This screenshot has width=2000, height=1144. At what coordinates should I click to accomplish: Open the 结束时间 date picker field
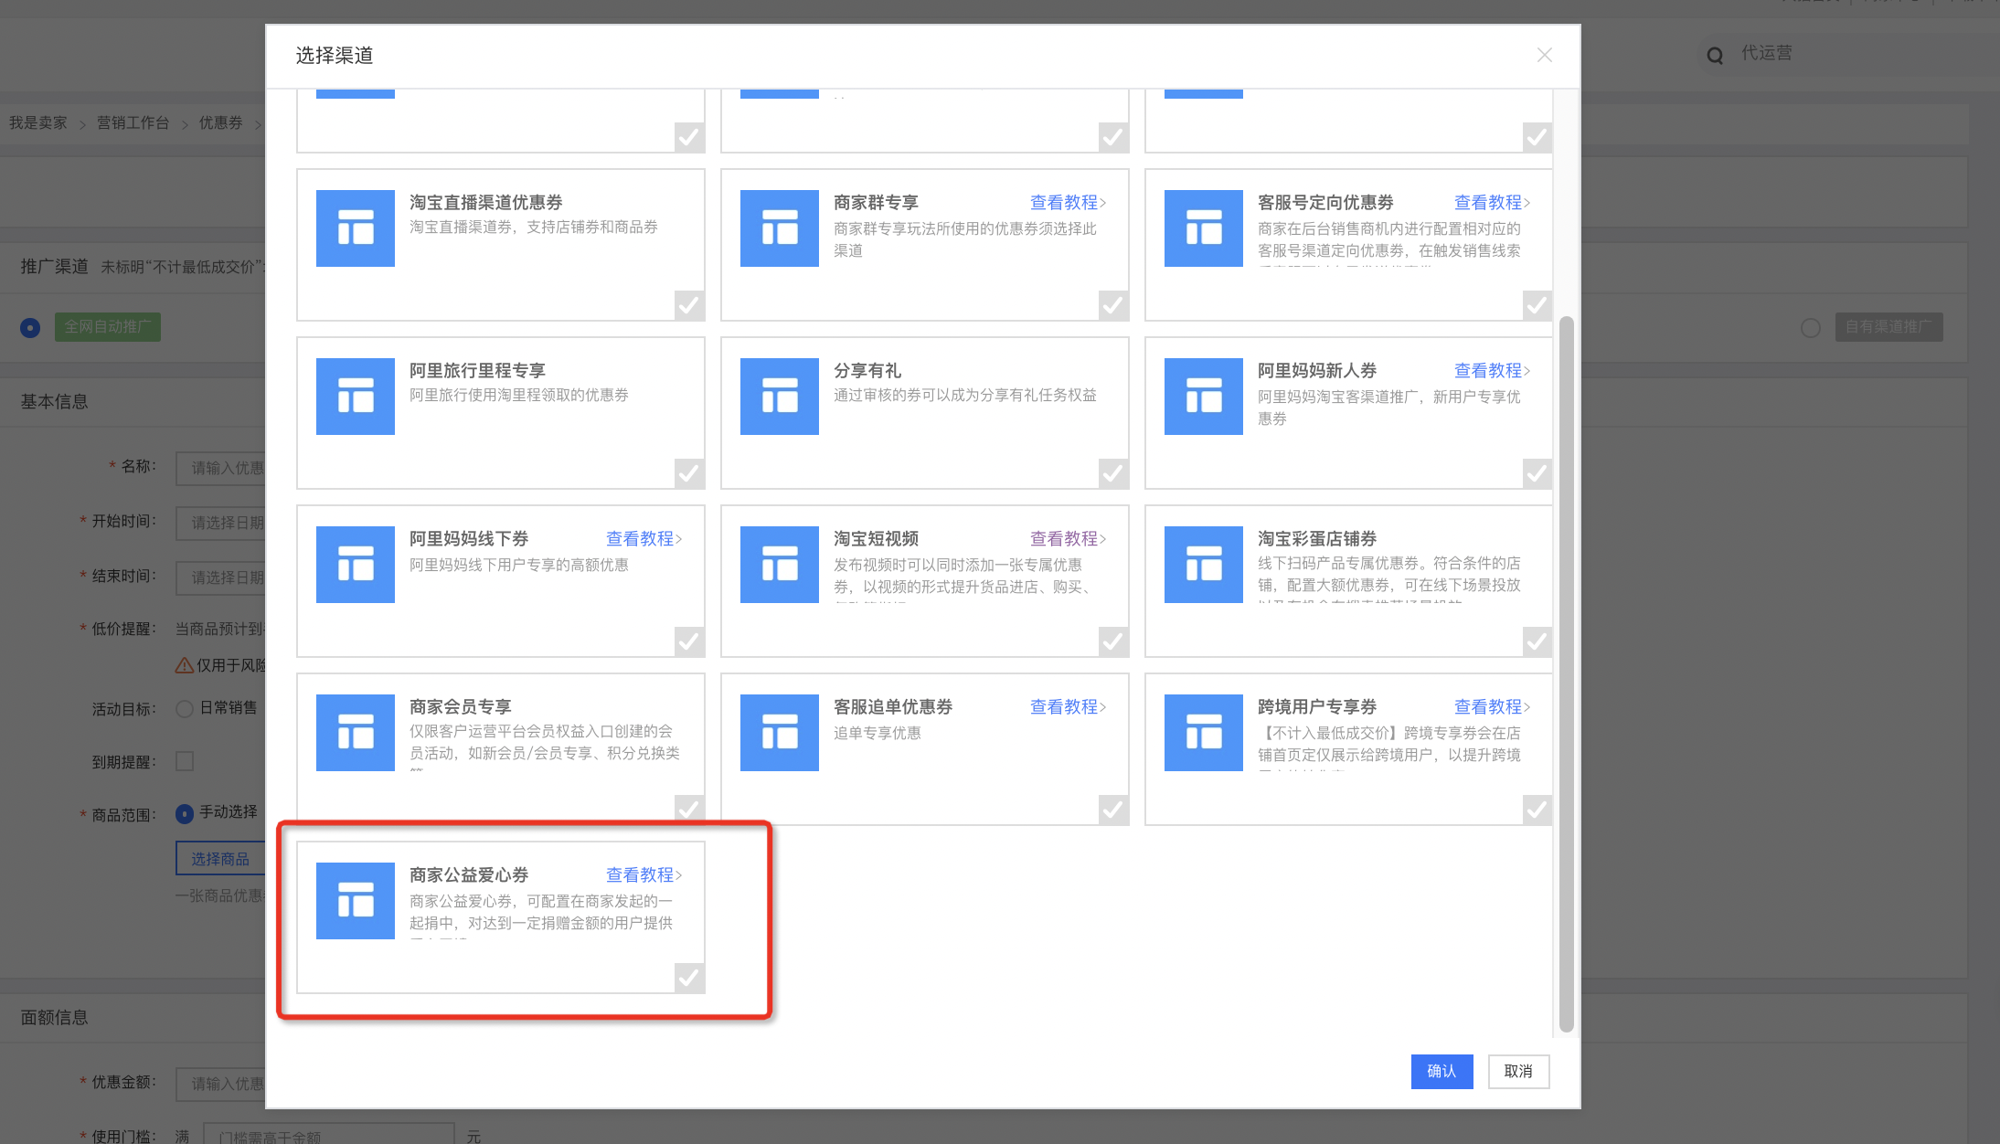[x=220, y=577]
